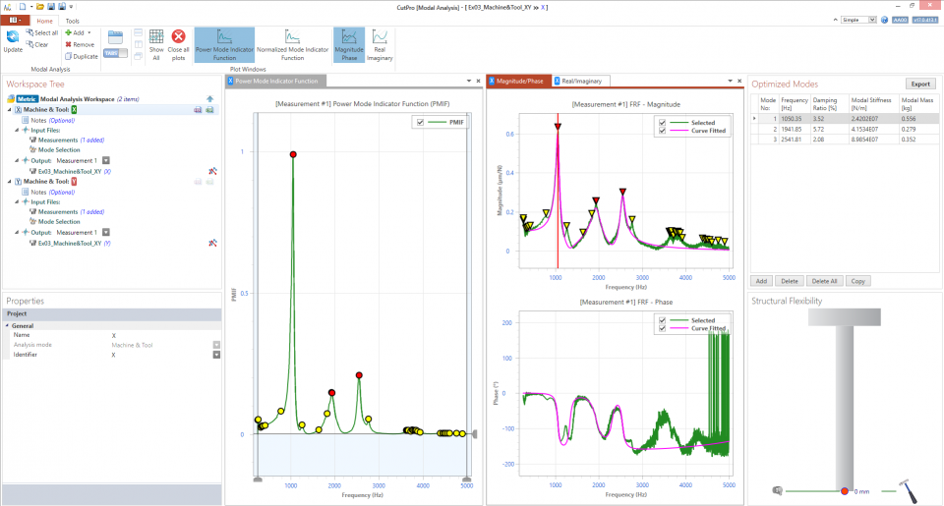Click the save-as icon in the quick access bar

61,7
